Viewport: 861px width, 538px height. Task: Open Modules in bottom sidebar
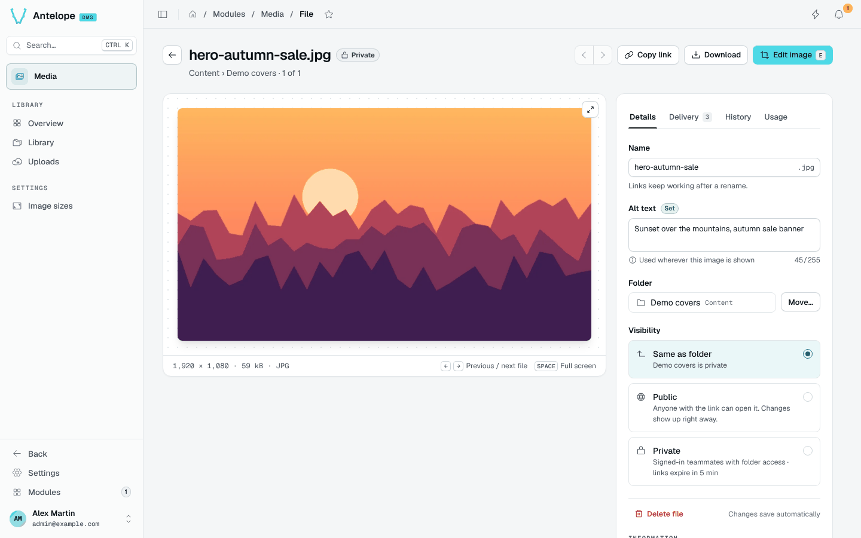tap(71, 492)
